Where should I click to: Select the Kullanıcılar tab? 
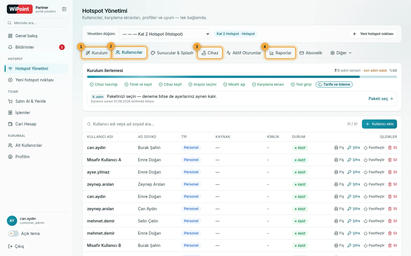tap(129, 52)
